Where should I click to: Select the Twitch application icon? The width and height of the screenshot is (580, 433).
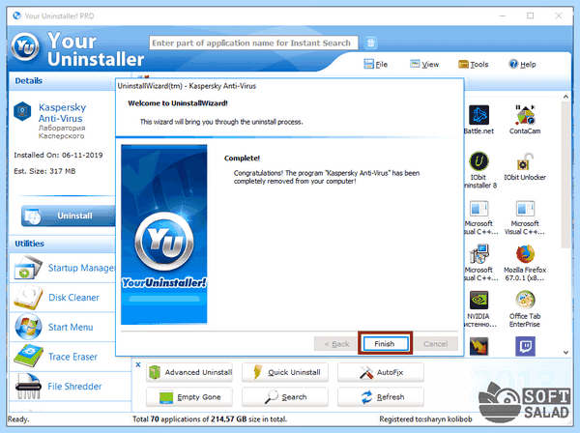pyautogui.click(x=525, y=346)
